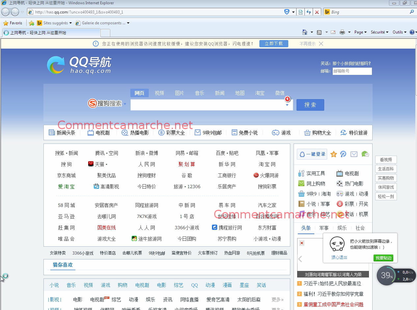Expand the Sites suggérés dropdown
The height and width of the screenshot is (310, 417).
coord(70,23)
